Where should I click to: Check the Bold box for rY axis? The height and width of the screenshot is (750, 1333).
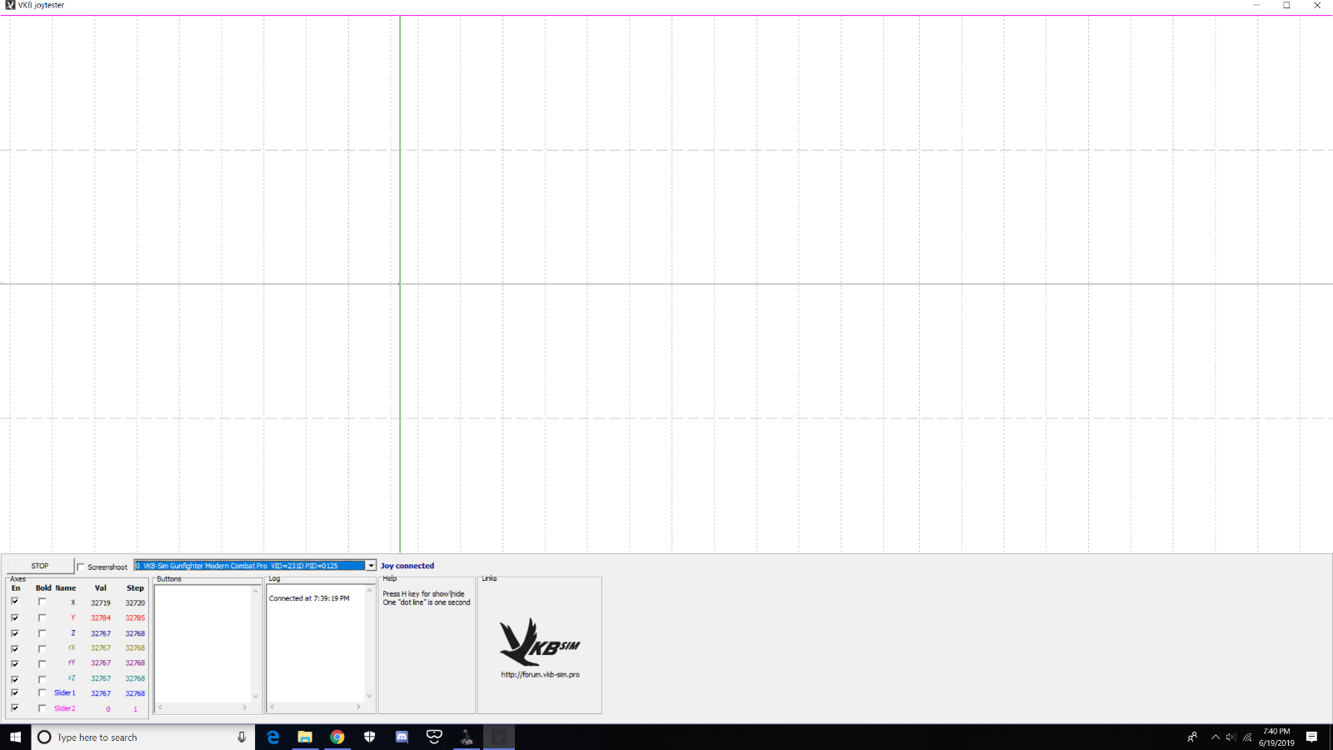pos(42,662)
